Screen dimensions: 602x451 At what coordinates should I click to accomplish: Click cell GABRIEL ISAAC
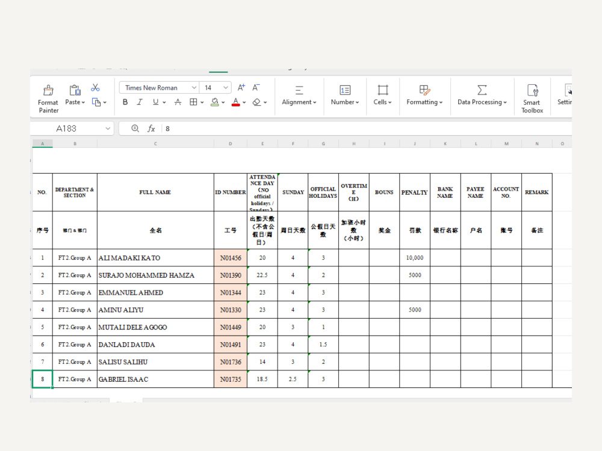click(155, 379)
